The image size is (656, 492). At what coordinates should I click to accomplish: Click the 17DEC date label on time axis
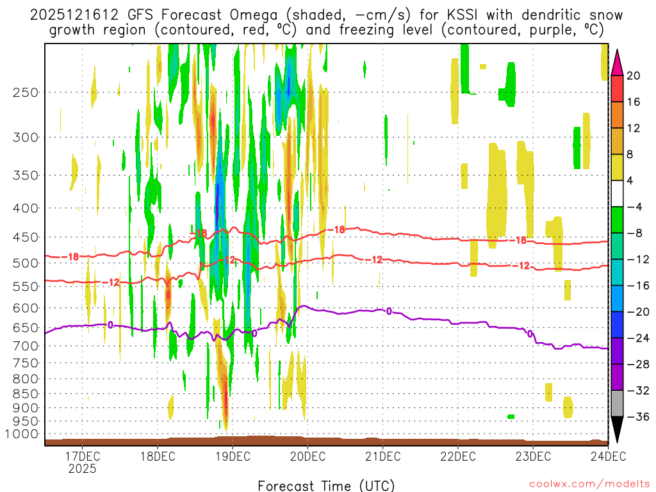(x=83, y=456)
